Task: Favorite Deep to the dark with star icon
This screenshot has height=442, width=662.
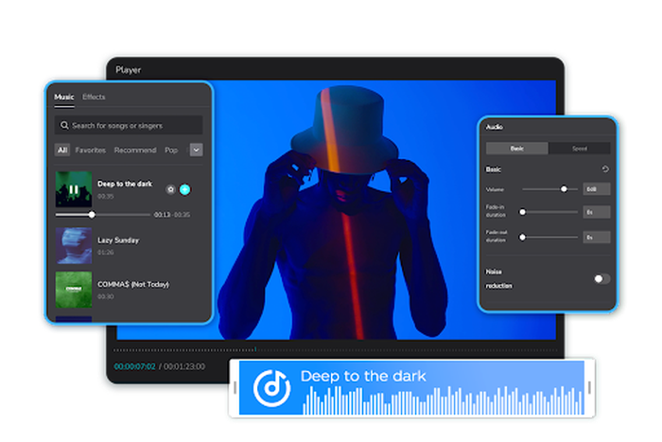Action: tap(170, 189)
